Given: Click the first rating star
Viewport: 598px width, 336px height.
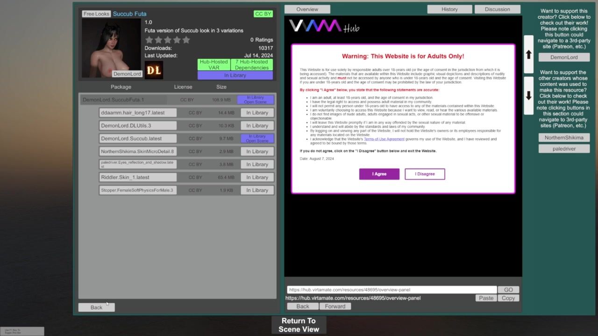Looking at the screenshot, I should point(149,40).
